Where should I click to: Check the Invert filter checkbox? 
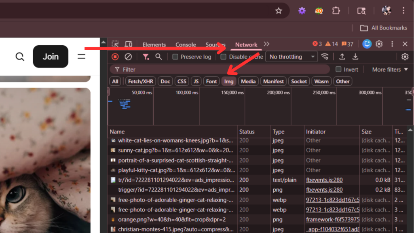click(338, 69)
